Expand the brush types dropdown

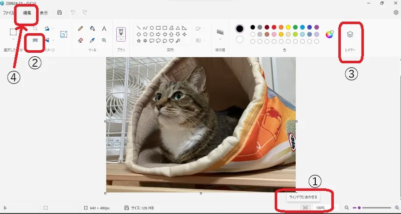(121, 39)
